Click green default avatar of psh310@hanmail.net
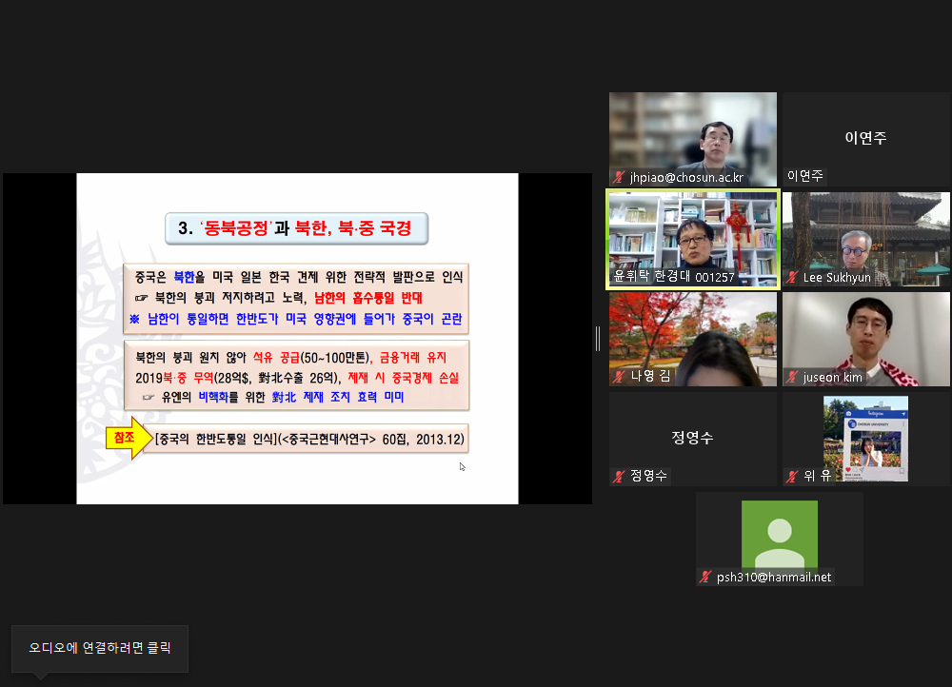 tap(779, 534)
